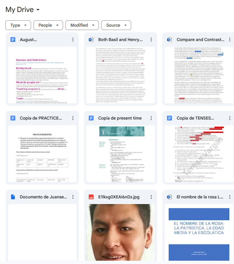The image size is (234, 264).
Task: Open the Copia de PRACTICE preview
Action: tap(42, 154)
